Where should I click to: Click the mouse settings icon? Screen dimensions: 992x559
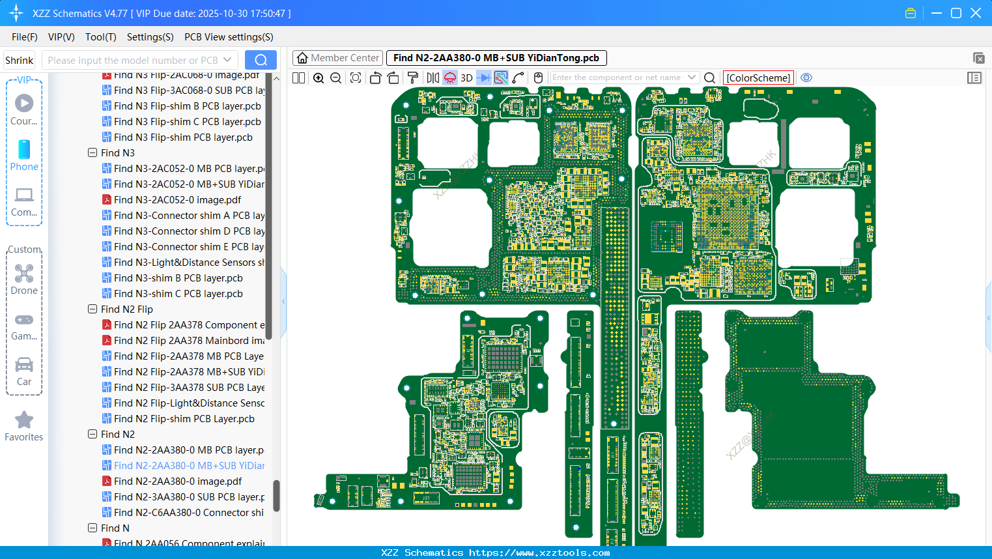[x=538, y=78]
